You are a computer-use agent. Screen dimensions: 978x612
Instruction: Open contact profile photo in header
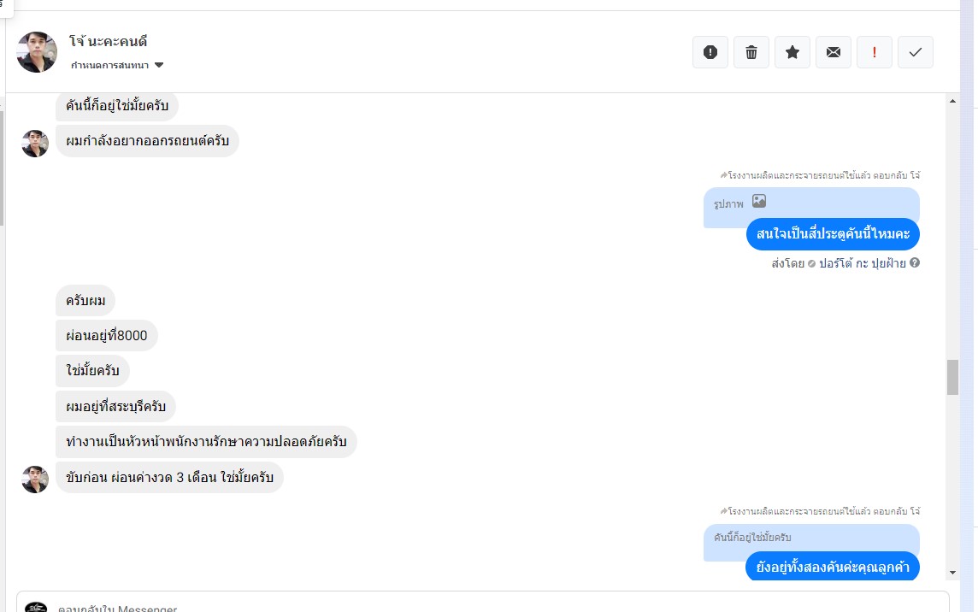pos(37,52)
